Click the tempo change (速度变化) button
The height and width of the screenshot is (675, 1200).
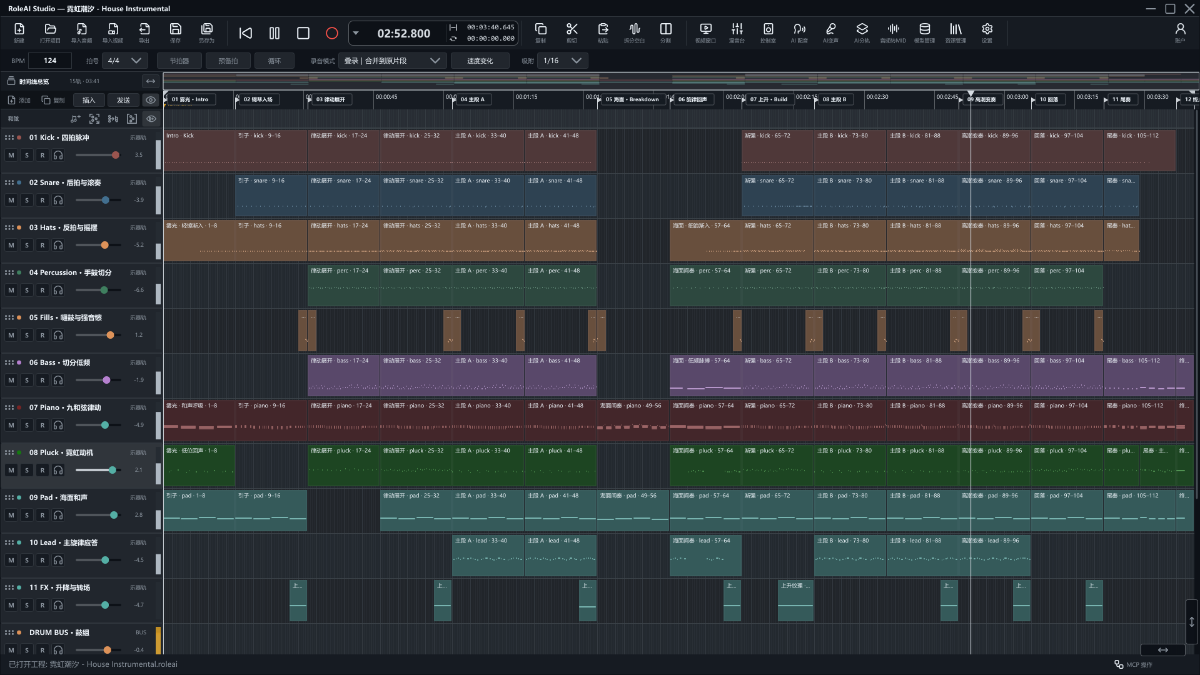coord(480,61)
